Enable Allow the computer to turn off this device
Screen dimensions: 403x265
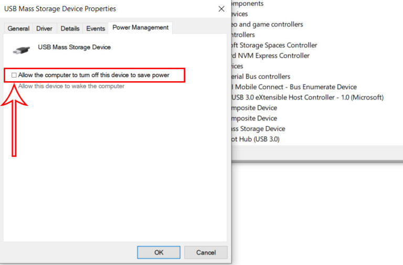[x=14, y=75]
